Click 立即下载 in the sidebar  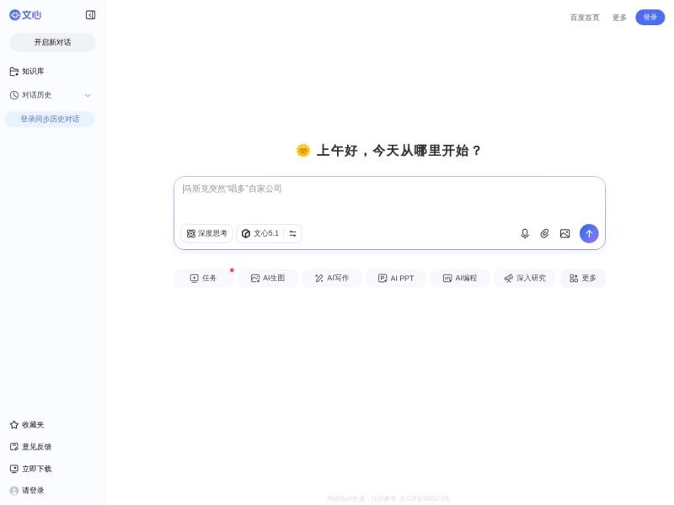pyautogui.click(x=30, y=469)
